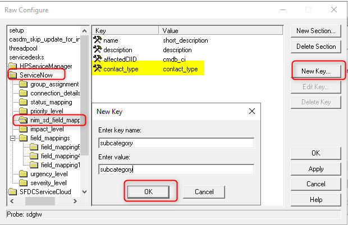Screen dimensions: 348x225
Task: Click the impact_level folder icon
Action: pyautogui.click(x=23, y=129)
